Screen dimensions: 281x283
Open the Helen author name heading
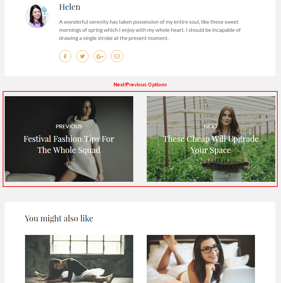click(70, 7)
